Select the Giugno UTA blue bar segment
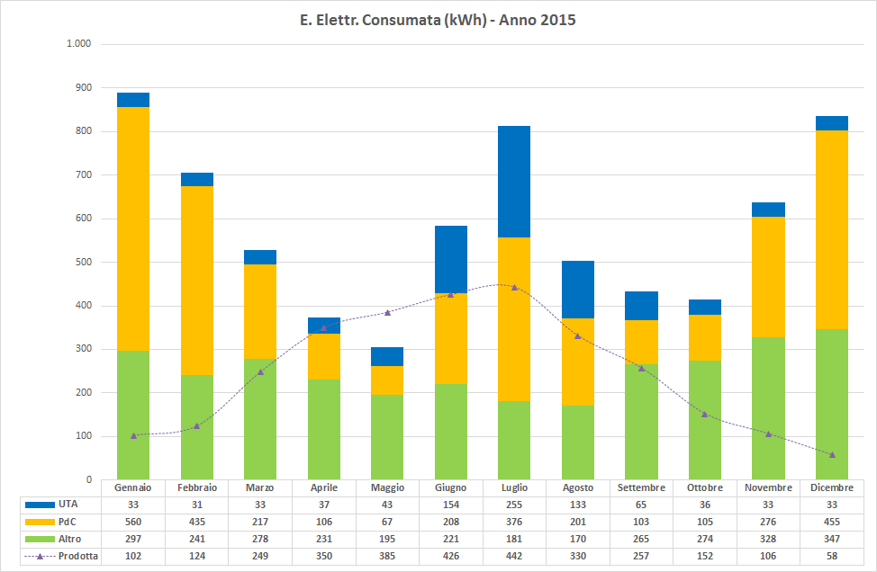 click(x=451, y=259)
